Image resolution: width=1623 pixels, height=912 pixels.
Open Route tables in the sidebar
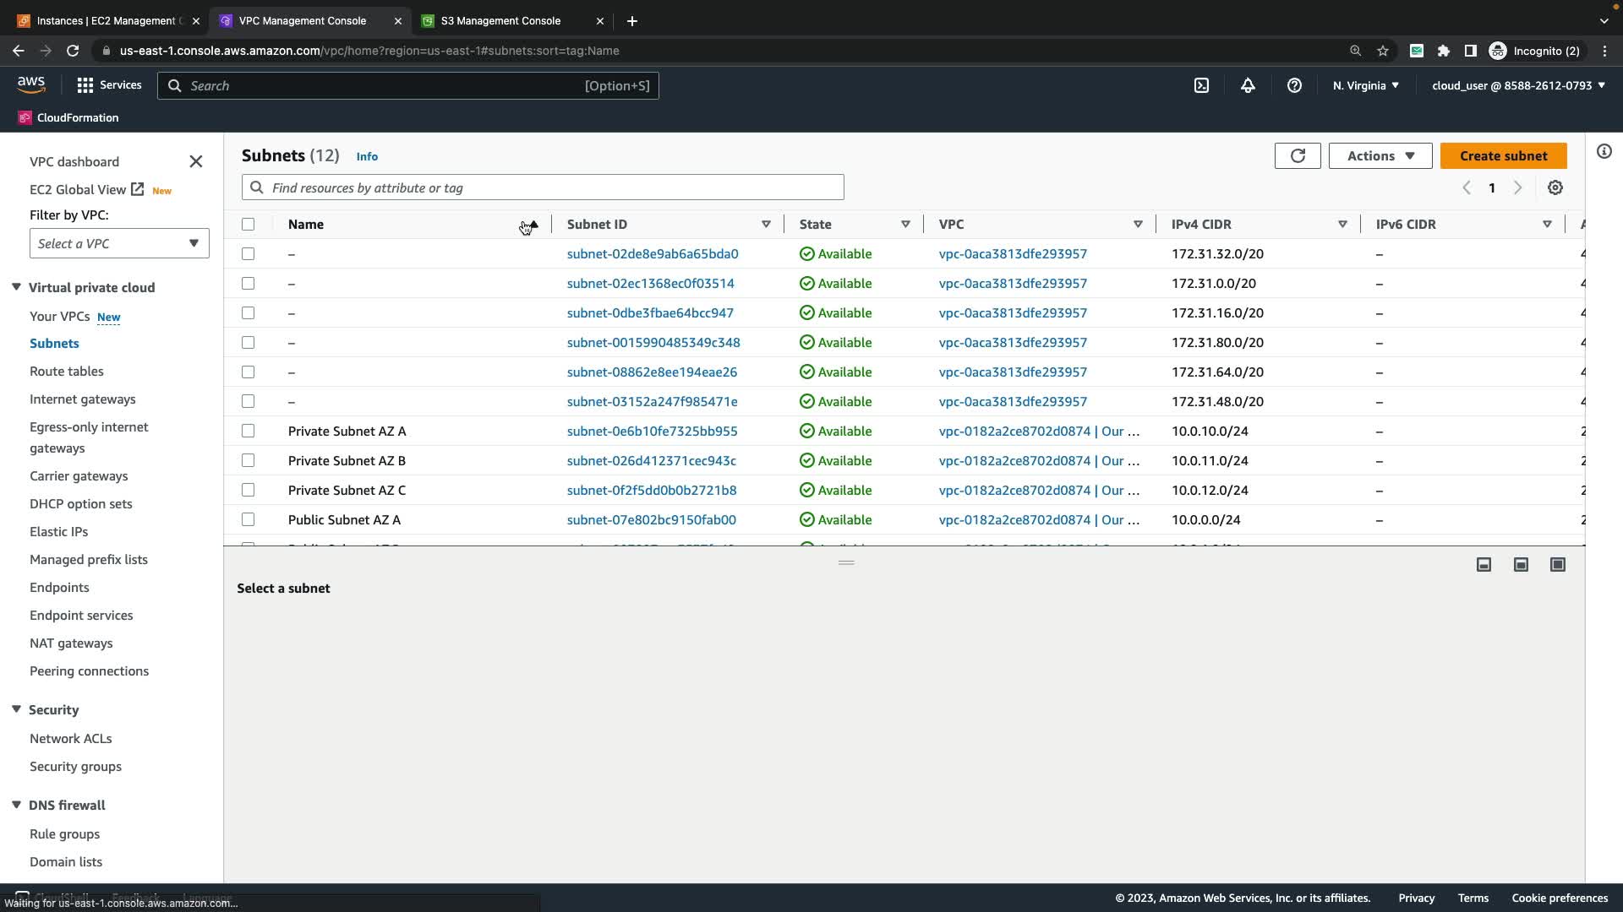click(x=66, y=371)
